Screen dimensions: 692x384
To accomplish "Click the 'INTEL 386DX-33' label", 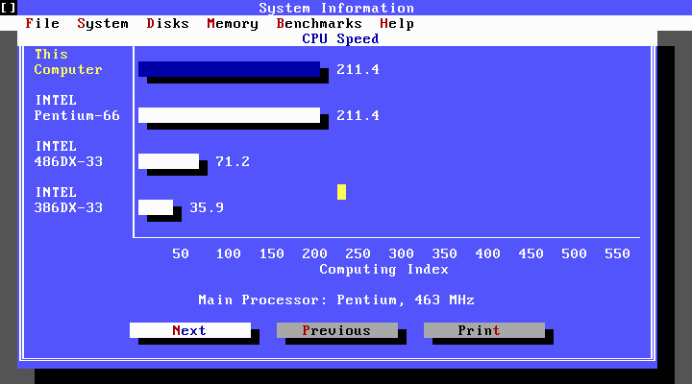I will tap(68, 200).
